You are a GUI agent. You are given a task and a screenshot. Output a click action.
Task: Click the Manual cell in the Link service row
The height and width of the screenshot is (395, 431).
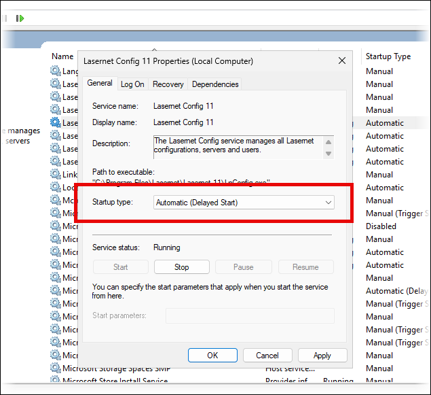pos(379,175)
